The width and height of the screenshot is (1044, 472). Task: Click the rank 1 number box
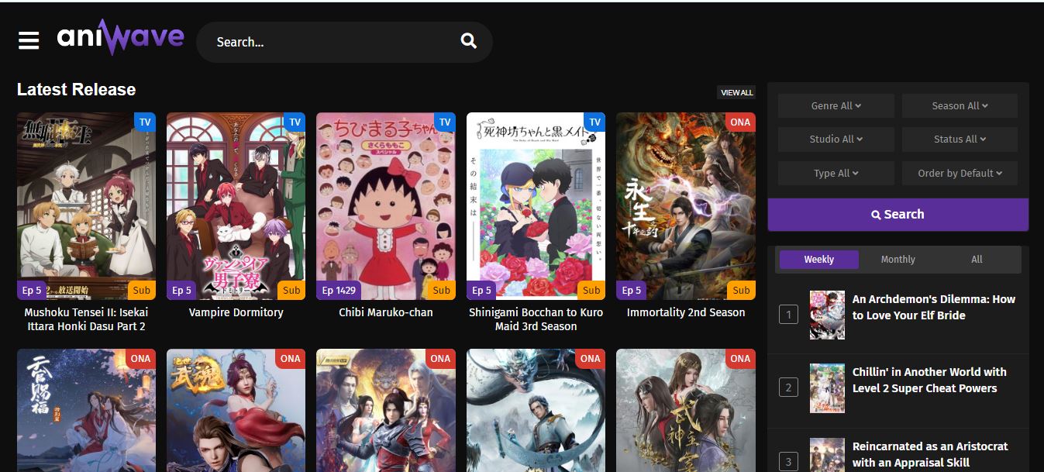click(x=788, y=315)
